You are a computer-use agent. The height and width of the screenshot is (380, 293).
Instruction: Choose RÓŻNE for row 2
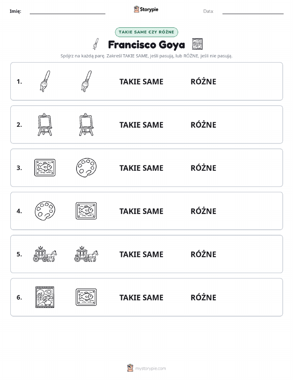coord(203,125)
